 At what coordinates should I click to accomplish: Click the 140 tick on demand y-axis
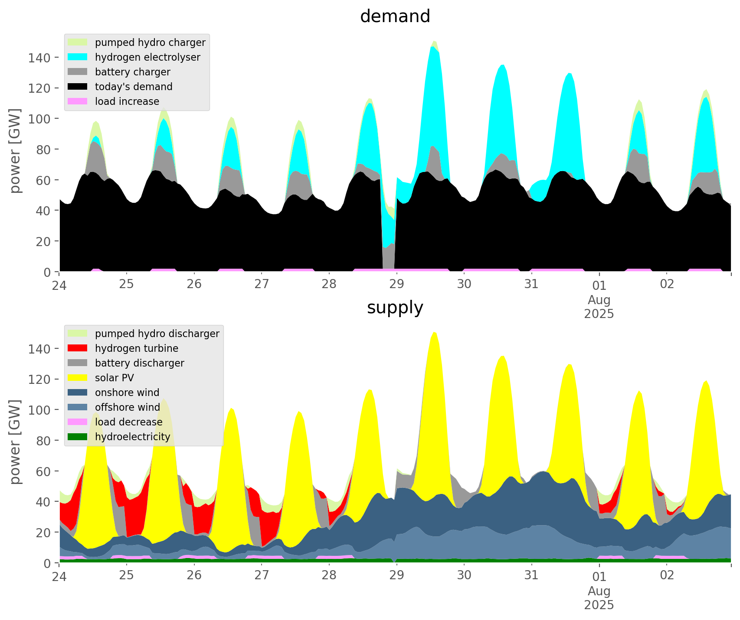(x=39, y=58)
